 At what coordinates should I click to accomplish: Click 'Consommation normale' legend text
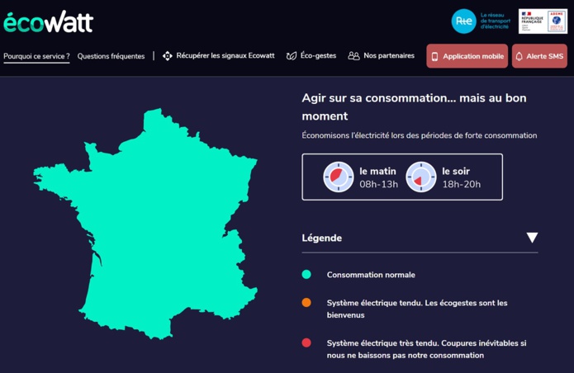coord(371,275)
